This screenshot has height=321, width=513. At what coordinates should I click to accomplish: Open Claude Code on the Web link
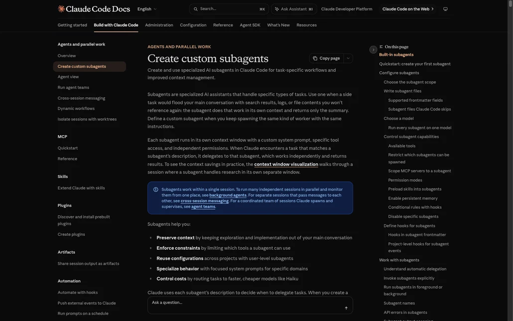click(408, 9)
